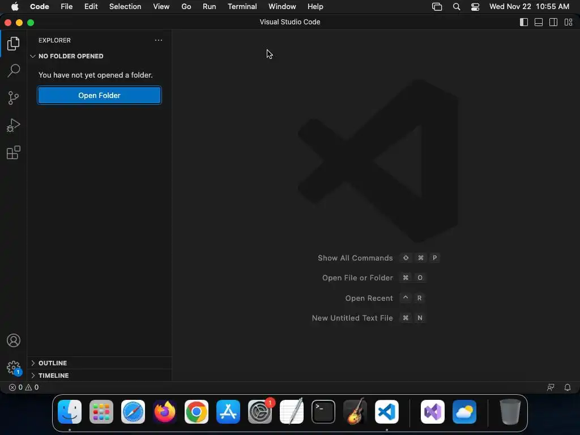Open Trash from the dock
The width and height of the screenshot is (580, 435).
click(510, 412)
